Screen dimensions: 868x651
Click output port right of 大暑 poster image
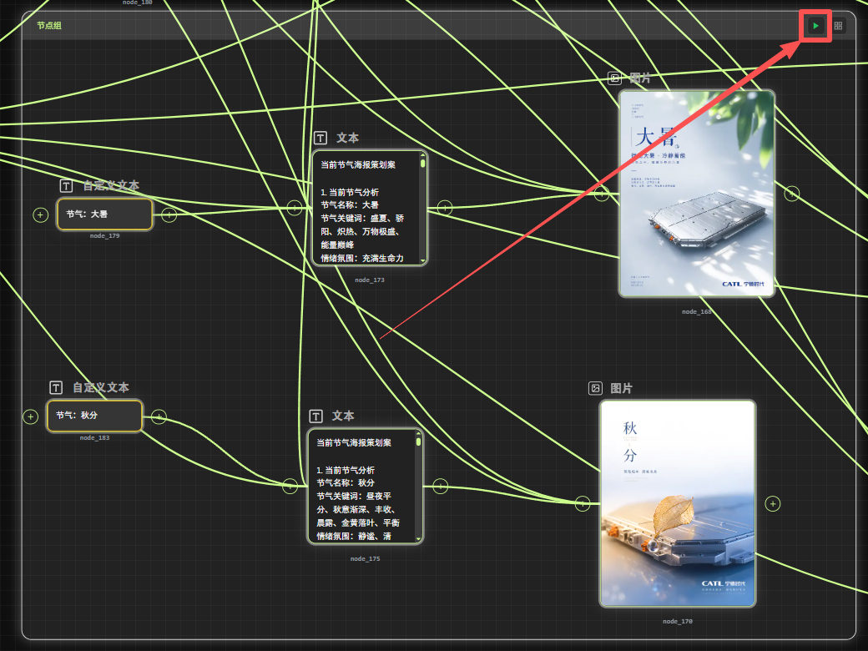point(791,194)
